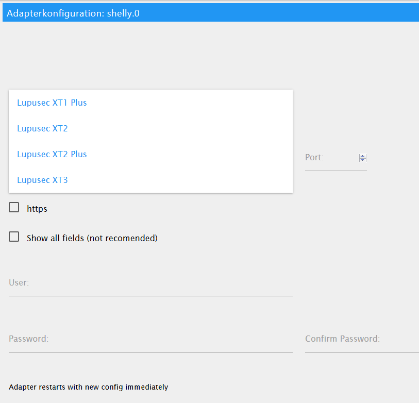This screenshot has height=403, width=419.
Task: Increase Port value with the up arrow
Action: 363,156
